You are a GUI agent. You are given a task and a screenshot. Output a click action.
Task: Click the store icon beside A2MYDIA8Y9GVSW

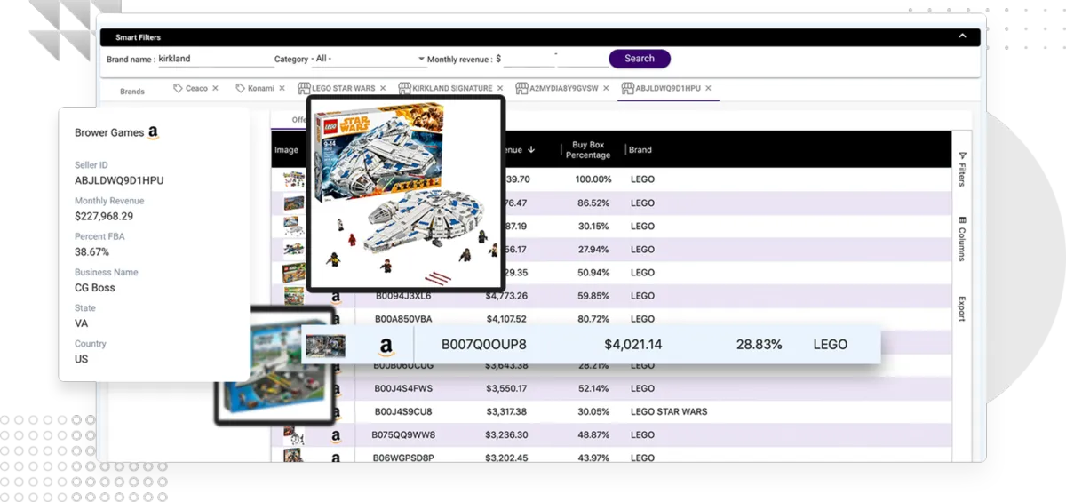point(523,88)
